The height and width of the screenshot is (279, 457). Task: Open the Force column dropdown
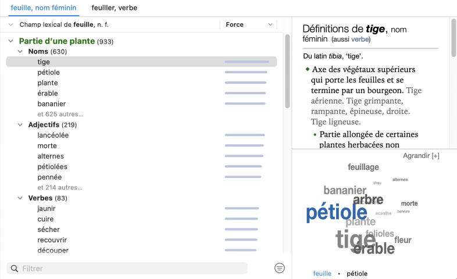click(x=270, y=24)
